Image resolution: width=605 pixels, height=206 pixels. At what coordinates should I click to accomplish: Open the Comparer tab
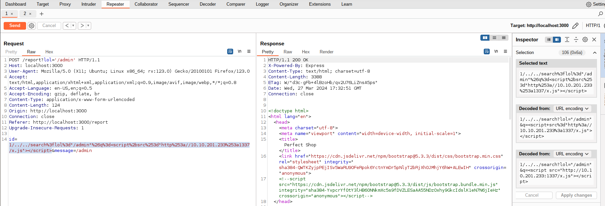236,4
